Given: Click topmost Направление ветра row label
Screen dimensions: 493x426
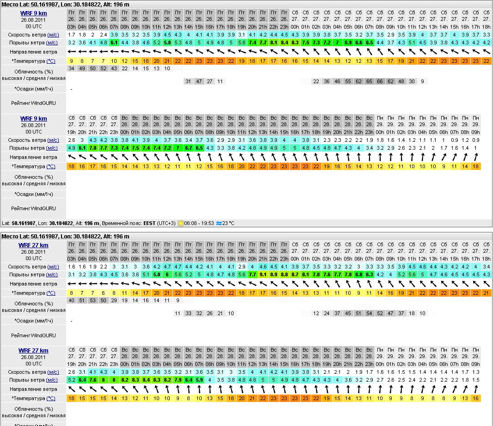Looking at the screenshot, I should coord(33,52).
